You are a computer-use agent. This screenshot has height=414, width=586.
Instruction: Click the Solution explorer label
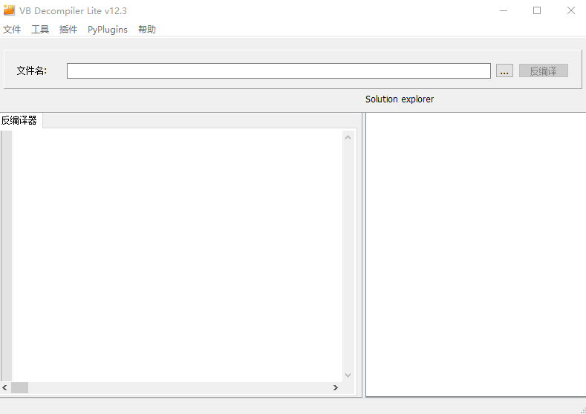click(x=400, y=99)
